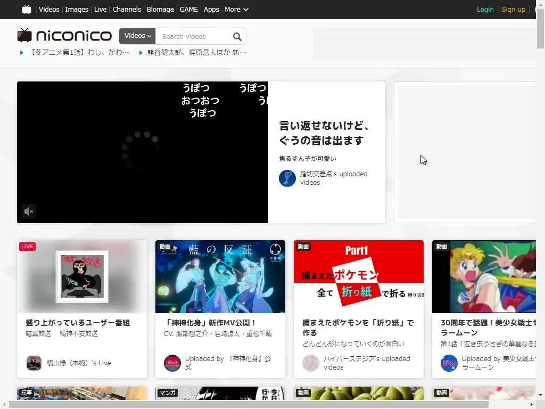This screenshot has height=409, width=545.
Task: Click the blue arrow before 冬アニメ第1話 ticker
Action: (x=21, y=53)
